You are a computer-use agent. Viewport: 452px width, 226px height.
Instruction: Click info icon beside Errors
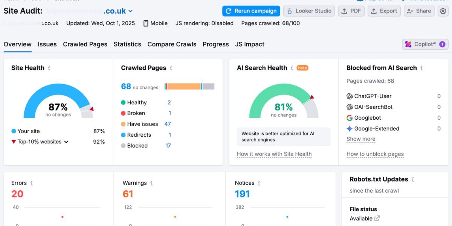31,183
